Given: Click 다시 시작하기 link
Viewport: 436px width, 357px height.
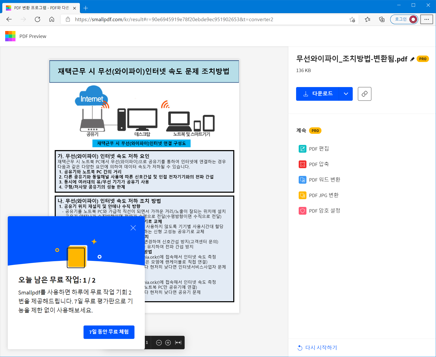Looking at the screenshot, I should point(321,348).
